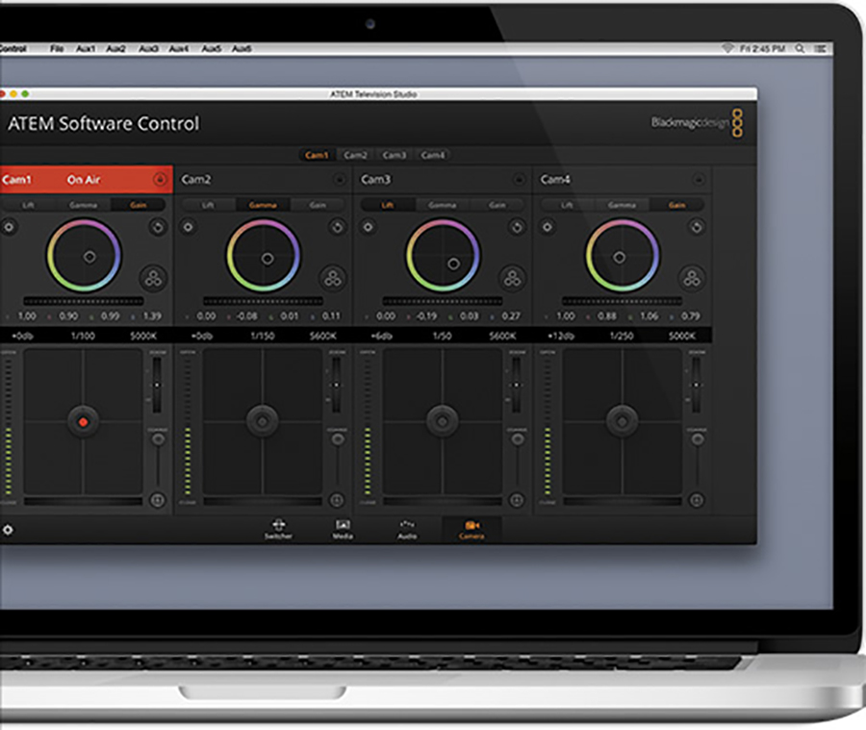Open the Media page
This screenshot has height=730, width=866.
tap(343, 529)
